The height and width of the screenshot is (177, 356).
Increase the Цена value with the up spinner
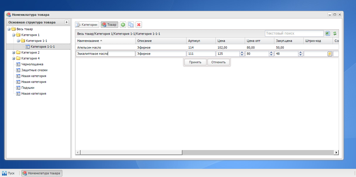pos(242,52)
